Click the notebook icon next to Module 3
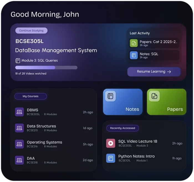The image size is (194, 182). 18,60
